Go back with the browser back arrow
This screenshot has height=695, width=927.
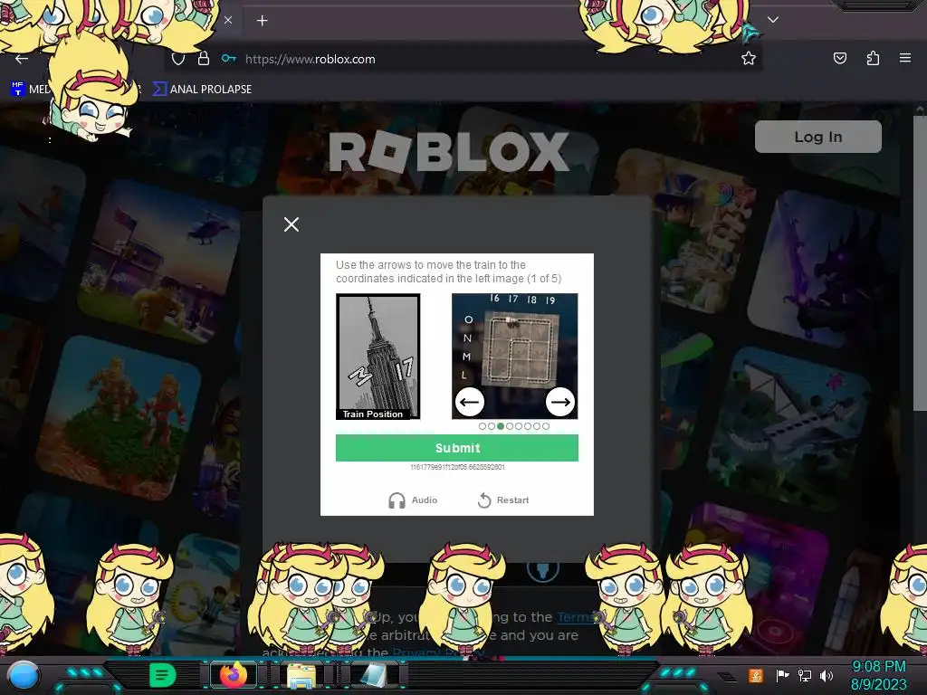[x=22, y=59]
